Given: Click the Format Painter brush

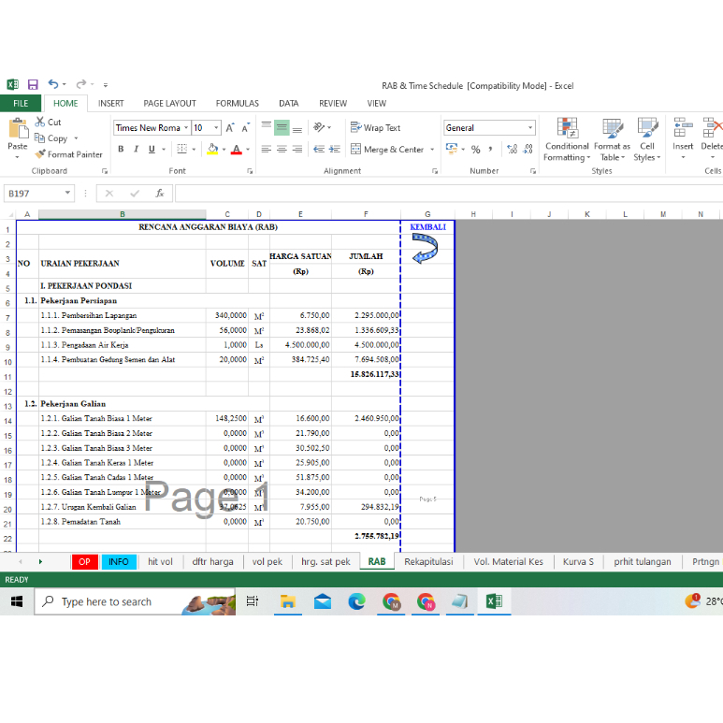Looking at the screenshot, I should 68,154.
